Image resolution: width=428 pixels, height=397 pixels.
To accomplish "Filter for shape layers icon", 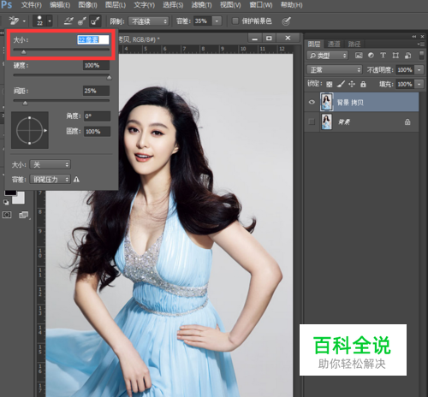I will point(395,56).
